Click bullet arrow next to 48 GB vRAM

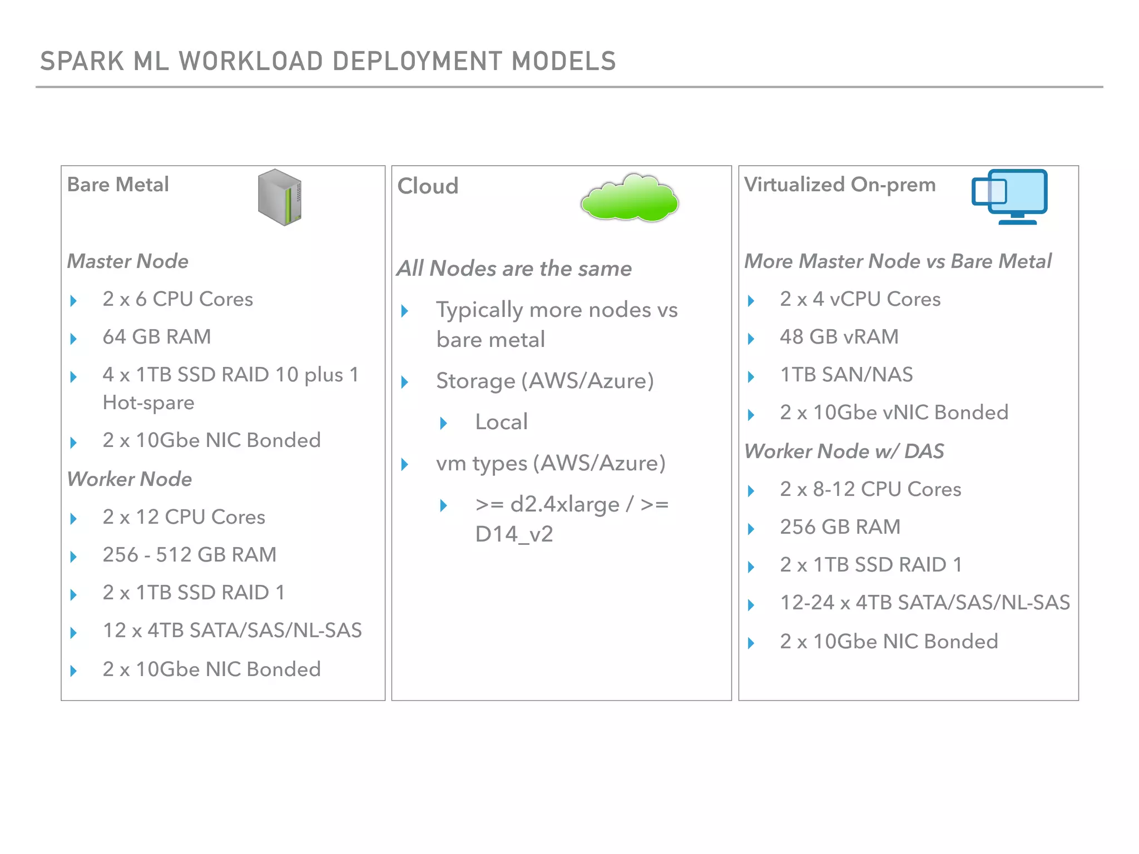pos(751,339)
